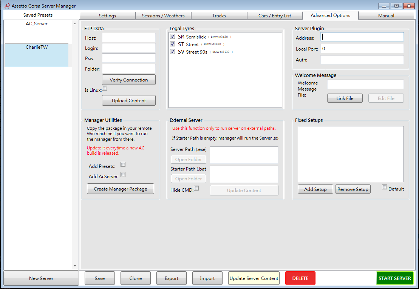This screenshot has height=289, width=419.
Task: Click Update Server Content
Action: tap(254, 278)
